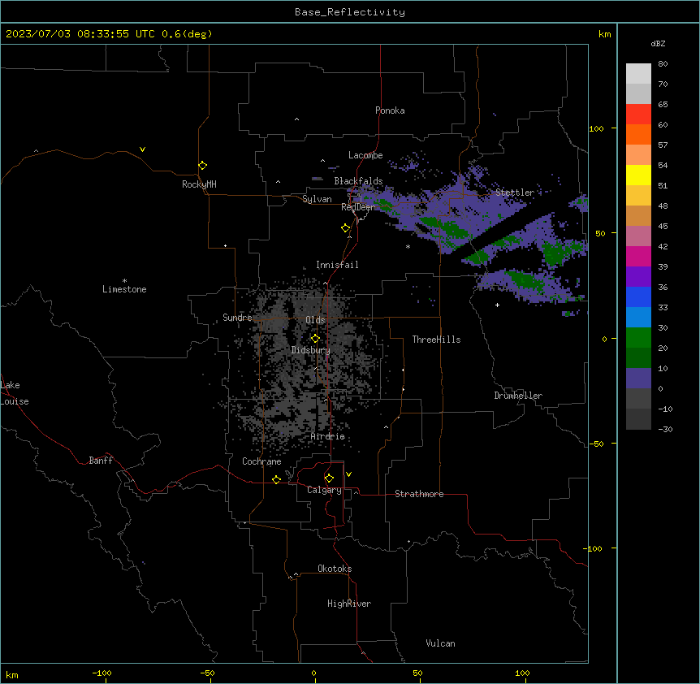Viewport: 700px width, 684px height.
Task: Click the white plus marker north of Drumheller
Action: pos(497,305)
